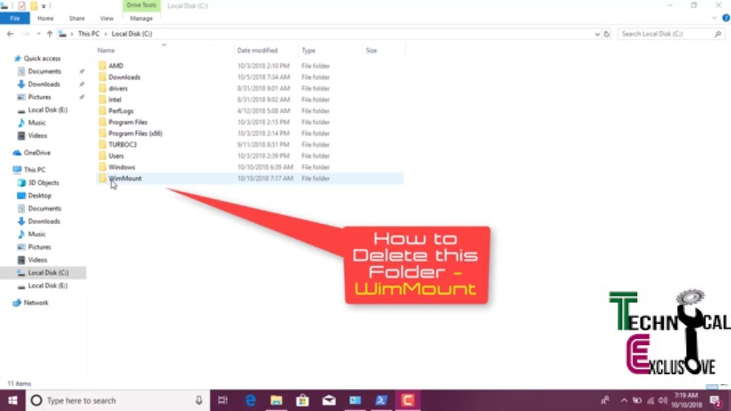This screenshot has width=731, height=411.
Task: Open the taskbar clock and date
Action: click(688, 400)
